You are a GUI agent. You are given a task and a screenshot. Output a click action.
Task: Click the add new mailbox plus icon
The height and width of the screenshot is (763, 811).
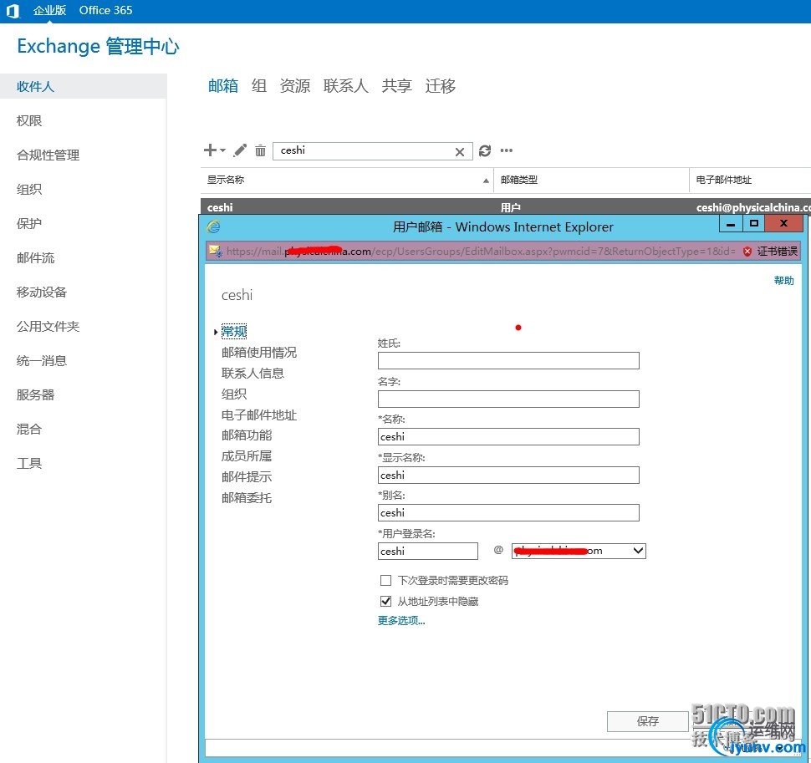210,150
